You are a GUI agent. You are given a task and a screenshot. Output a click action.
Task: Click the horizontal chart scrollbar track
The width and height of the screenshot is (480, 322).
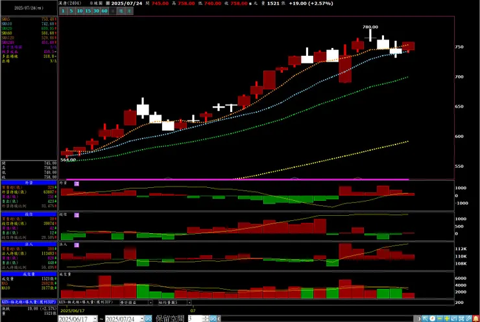point(318,319)
